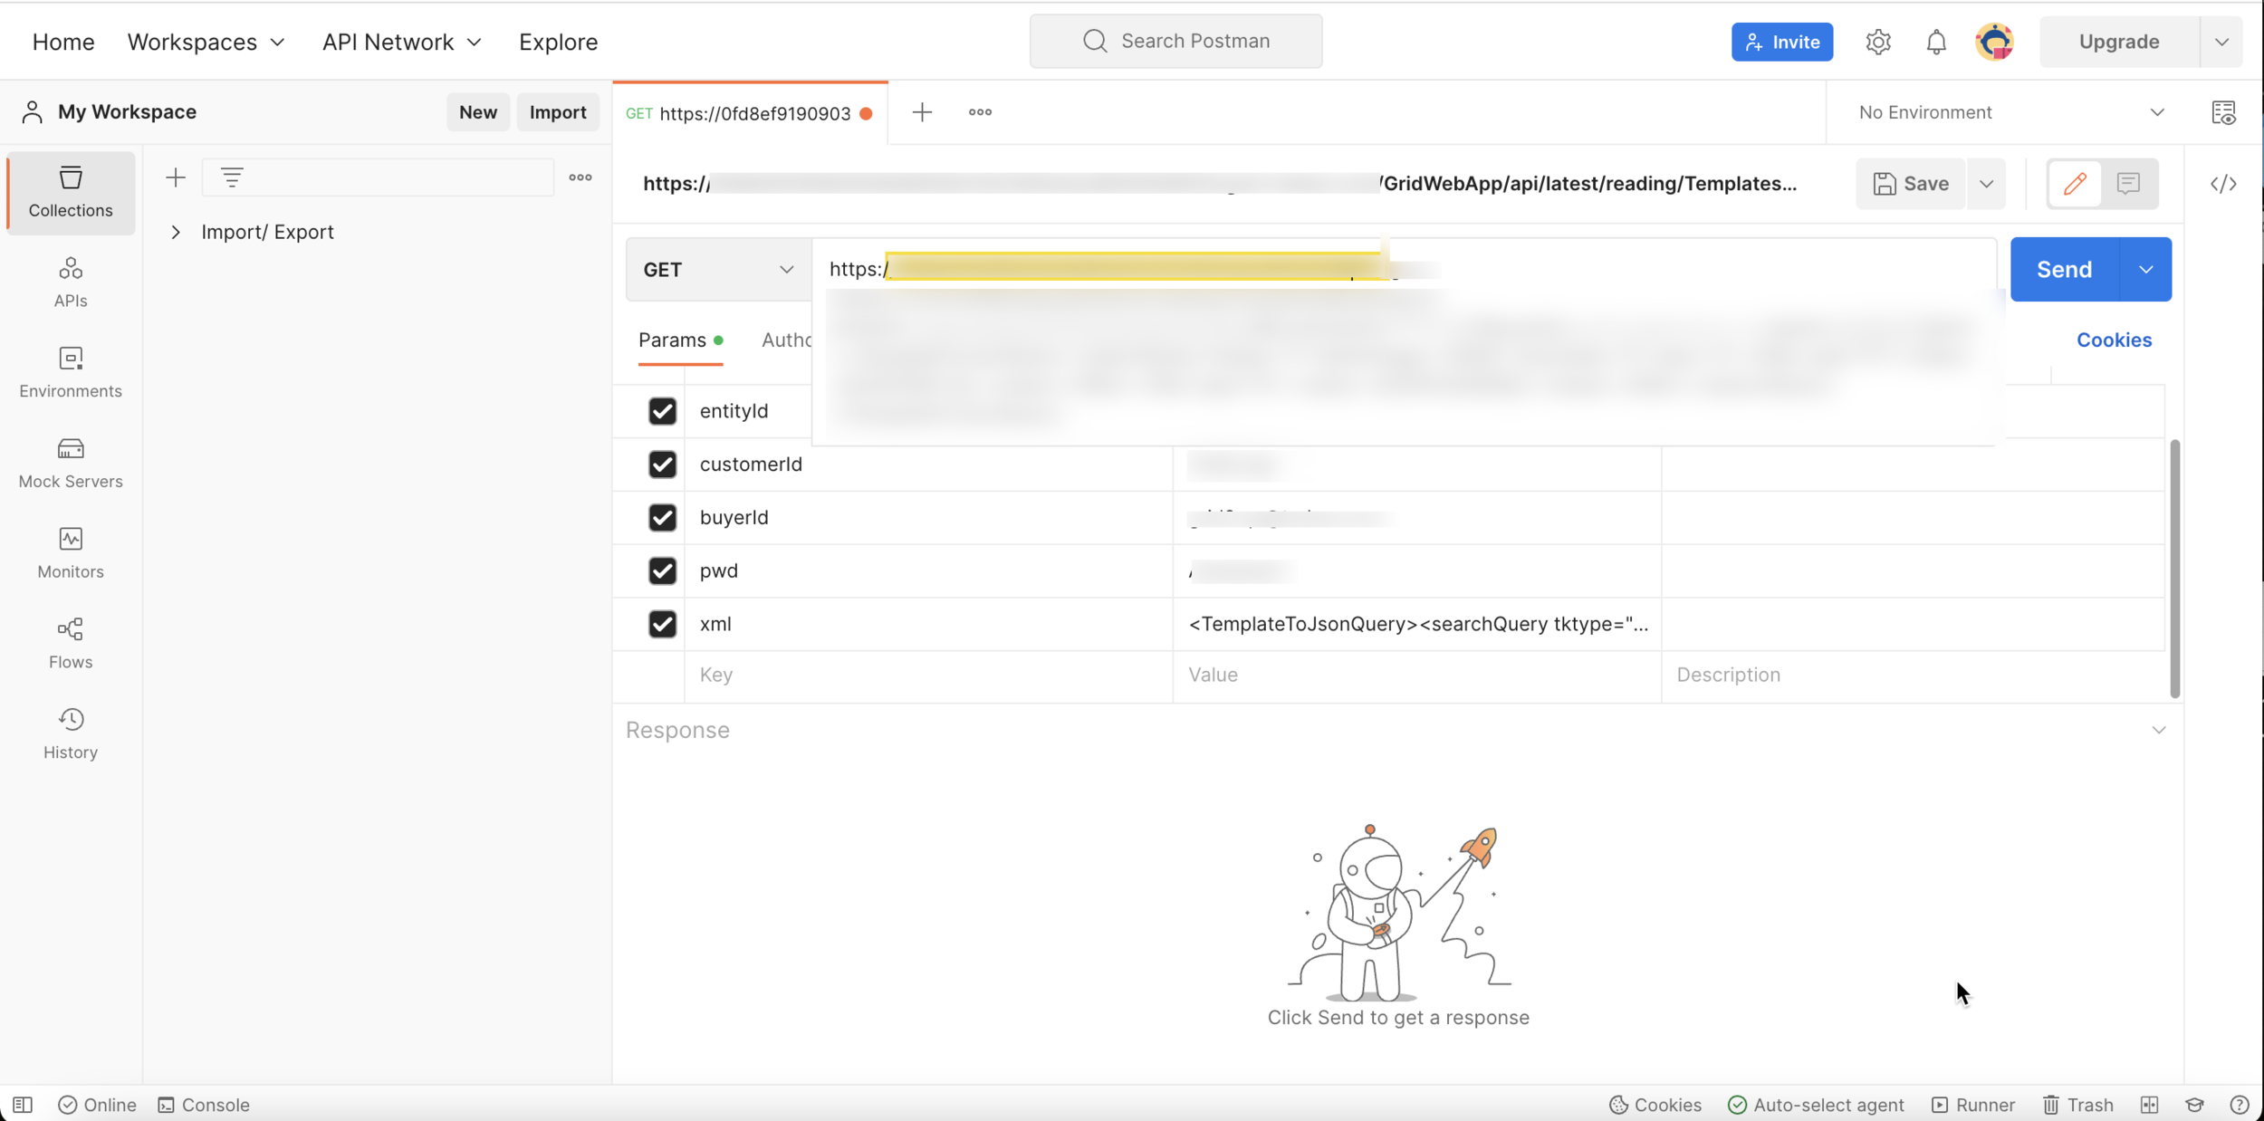This screenshot has height=1121, width=2264.
Task: Click the new parameter Description field
Action: coord(1913,675)
